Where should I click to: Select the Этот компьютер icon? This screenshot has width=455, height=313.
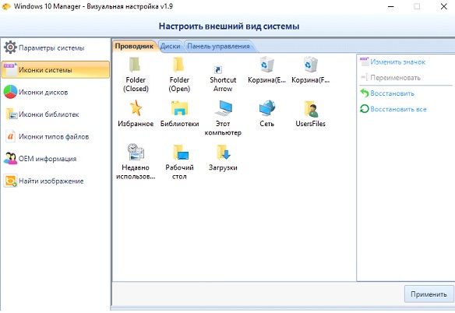(x=223, y=118)
